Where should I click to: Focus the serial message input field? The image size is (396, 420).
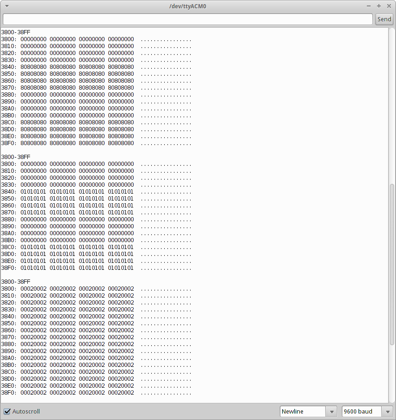[187, 19]
